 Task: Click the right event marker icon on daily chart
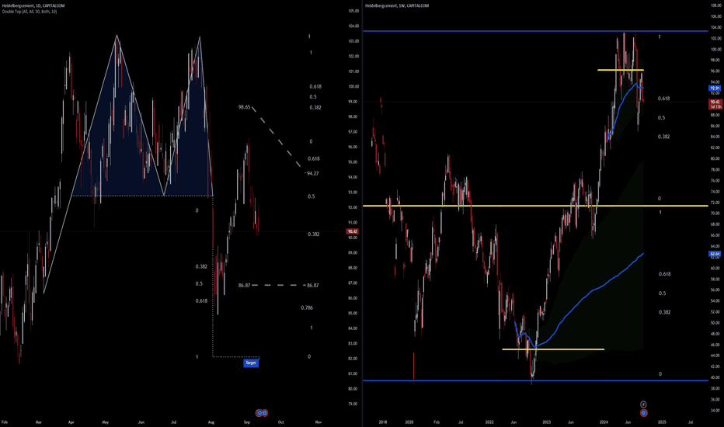click(x=265, y=413)
